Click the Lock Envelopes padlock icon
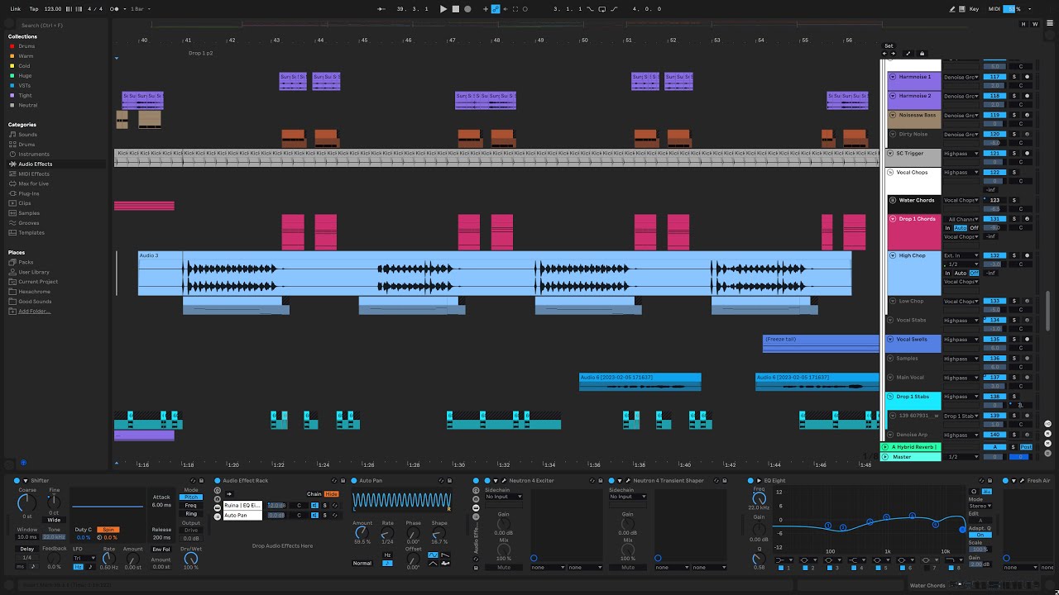Screen dimensions: 1059x595 tap(922, 54)
